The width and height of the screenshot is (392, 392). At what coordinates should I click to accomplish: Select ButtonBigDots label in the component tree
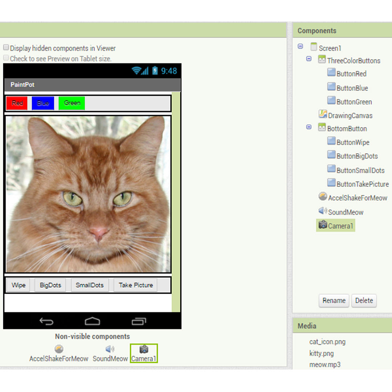[x=357, y=156]
